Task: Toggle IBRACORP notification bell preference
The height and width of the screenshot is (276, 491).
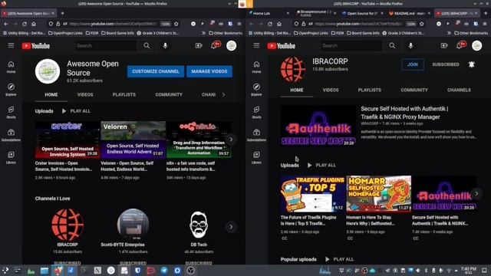Action: pyautogui.click(x=472, y=64)
